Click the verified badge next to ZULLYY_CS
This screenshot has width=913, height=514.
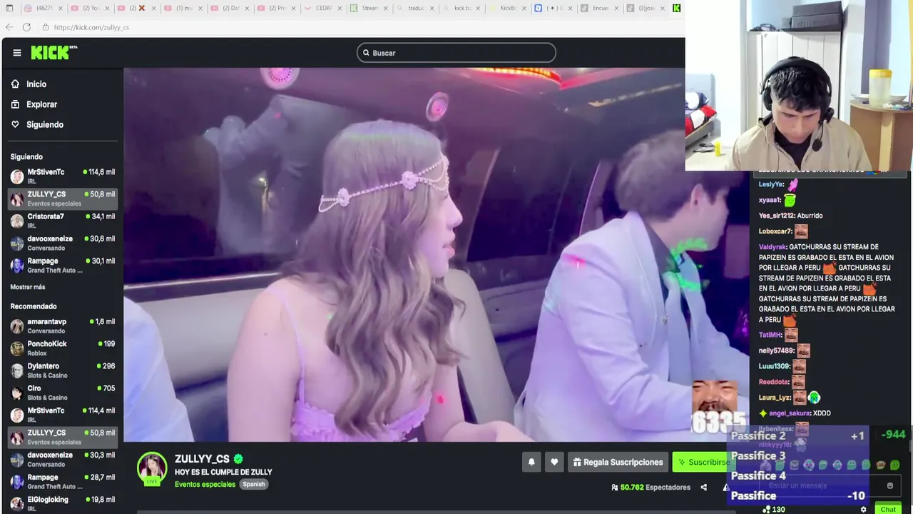[x=238, y=459]
